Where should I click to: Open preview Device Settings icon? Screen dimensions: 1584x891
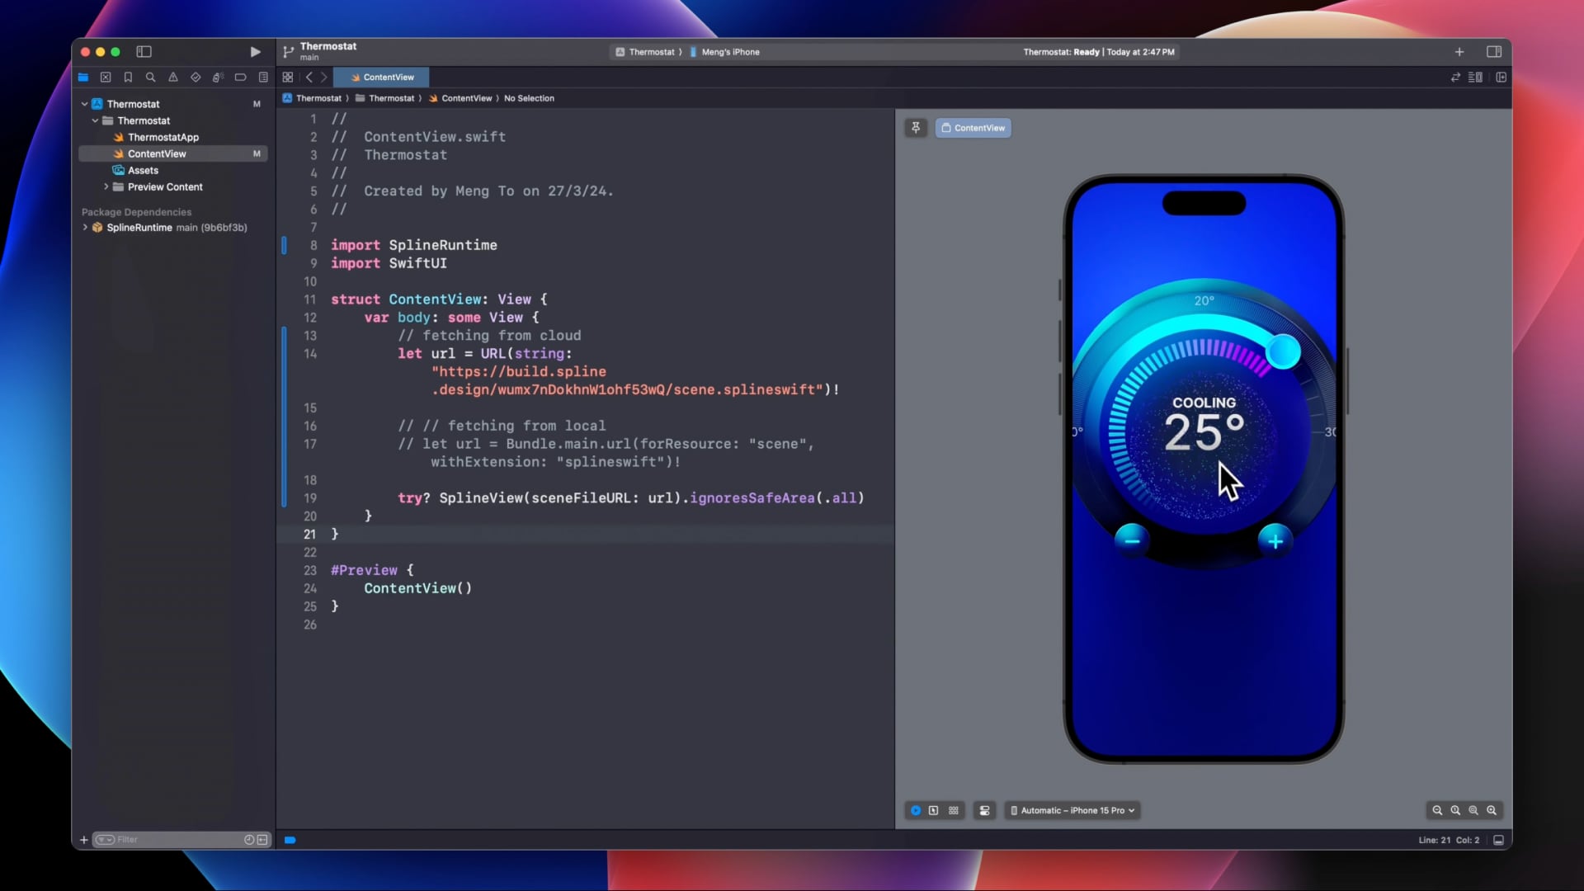984,810
